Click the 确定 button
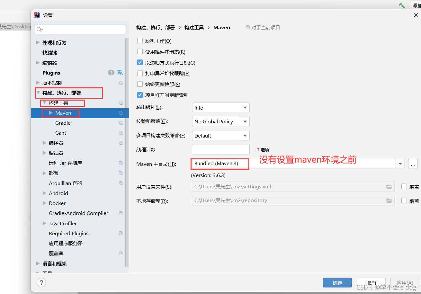421x294 pixels. tap(337, 282)
